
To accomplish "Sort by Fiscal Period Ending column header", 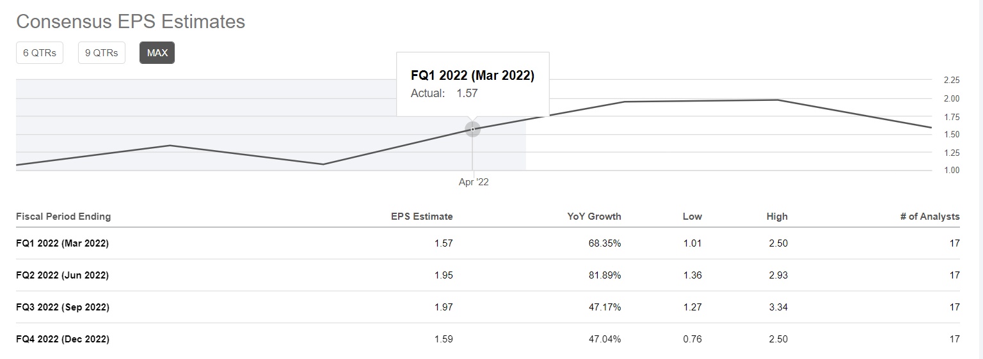I will point(63,217).
